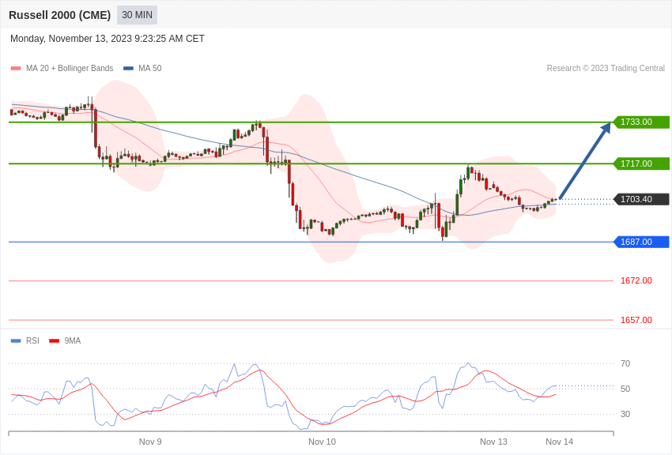Image resolution: width=672 pixels, height=455 pixels.
Task: Click the 1672.00 red support label
Action: pos(636,280)
